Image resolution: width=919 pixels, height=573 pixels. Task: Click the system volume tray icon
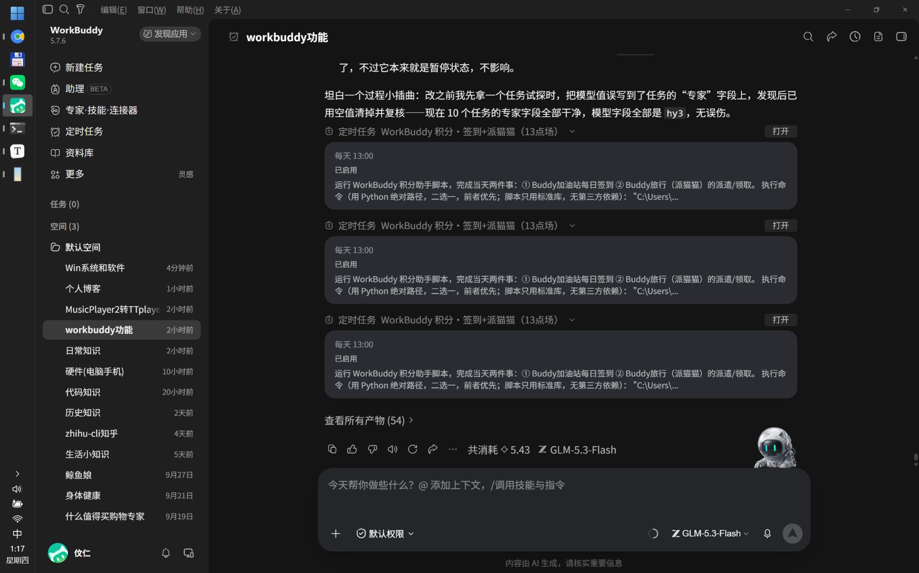coord(17,489)
